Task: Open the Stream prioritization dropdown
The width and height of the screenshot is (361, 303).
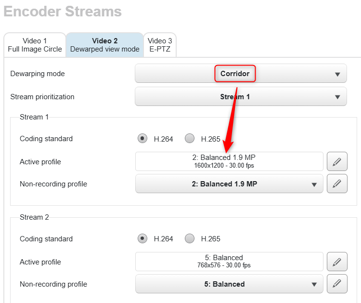Action: point(241,97)
